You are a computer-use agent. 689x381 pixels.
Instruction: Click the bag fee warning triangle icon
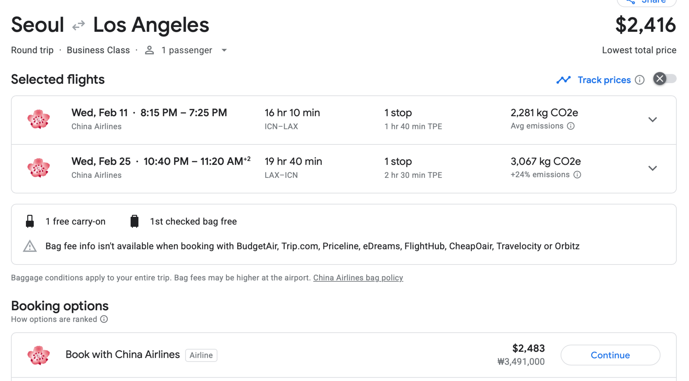[30, 246]
